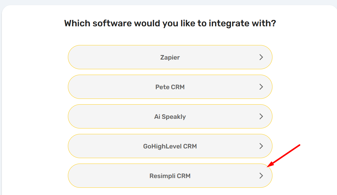Viewport: 337px width, 195px height.
Task: Pick the Ai Speakly integration option
Action: (170, 116)
